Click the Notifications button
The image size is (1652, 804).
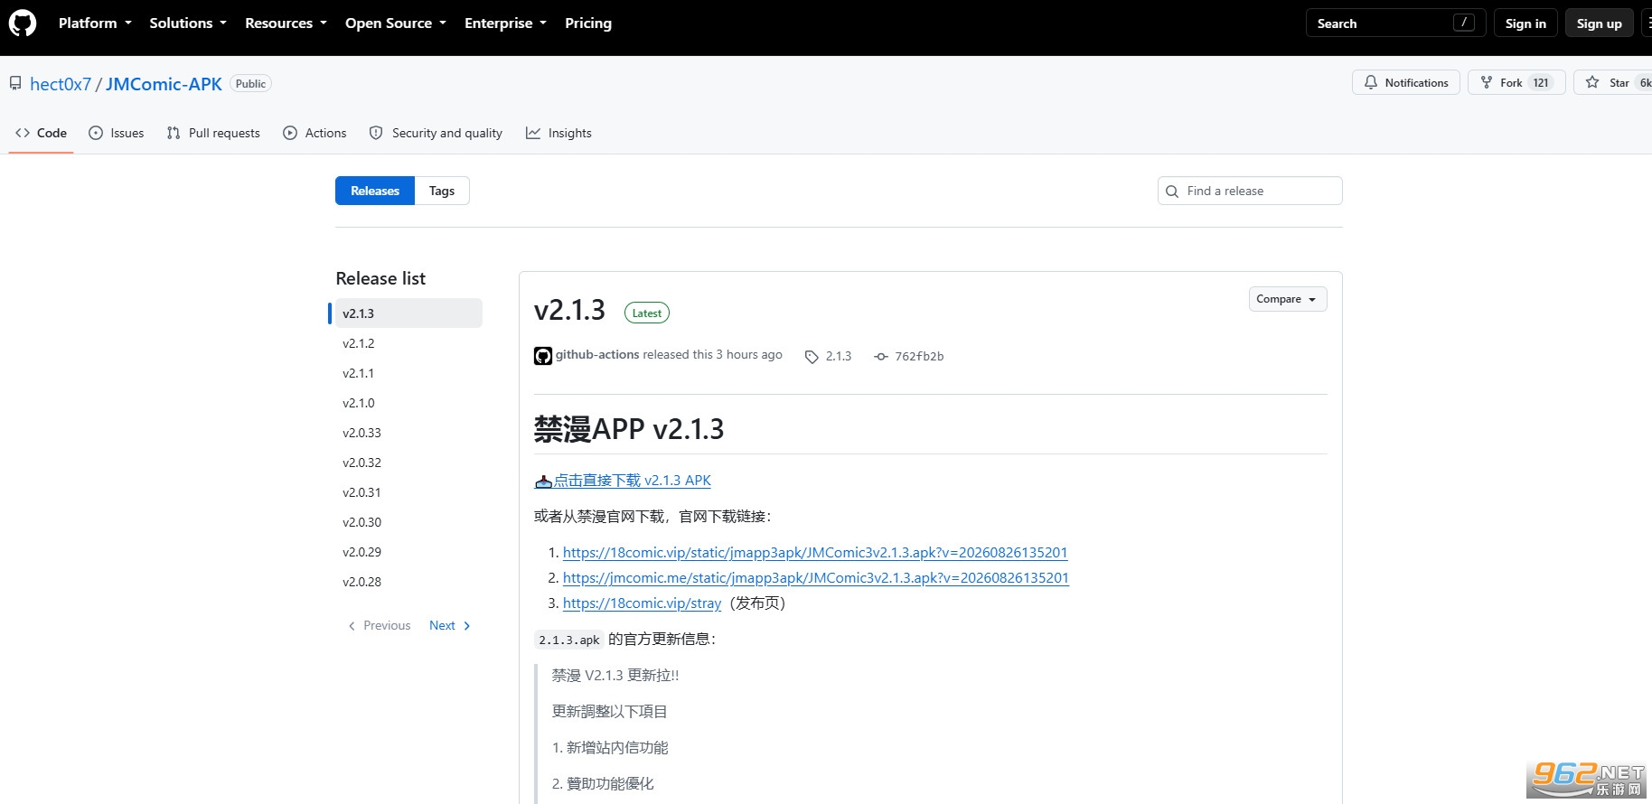point(1406,82)
